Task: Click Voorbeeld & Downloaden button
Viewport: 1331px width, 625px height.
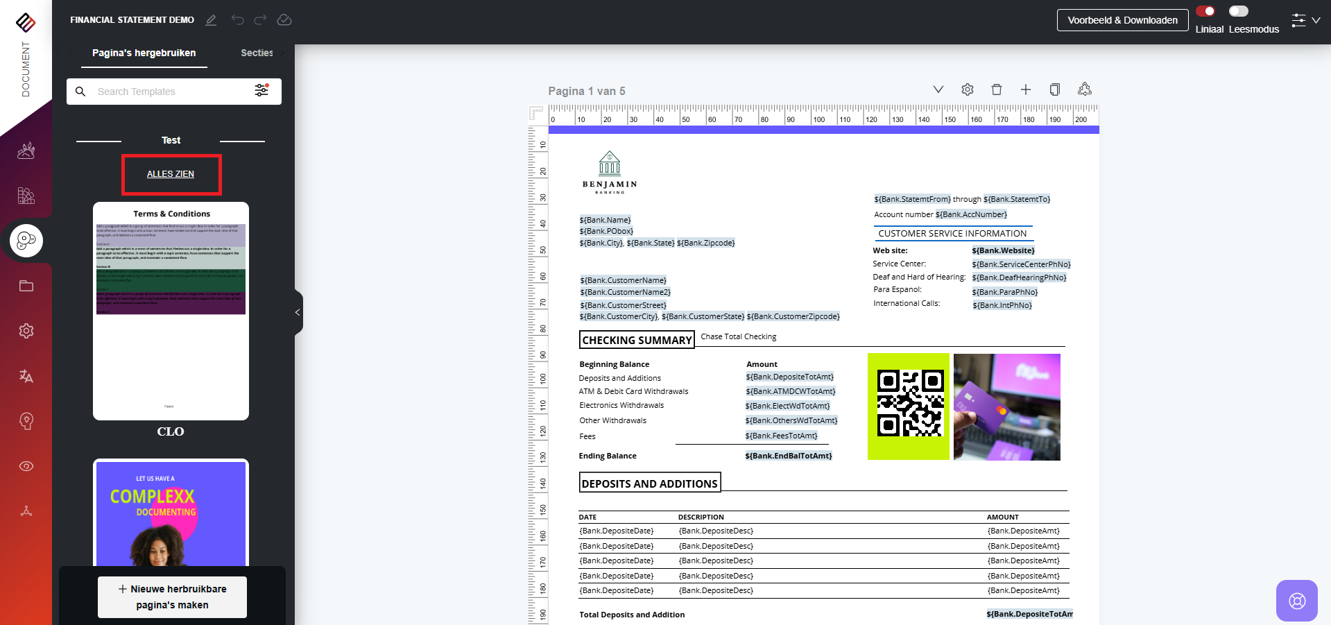Action: 1122,20
